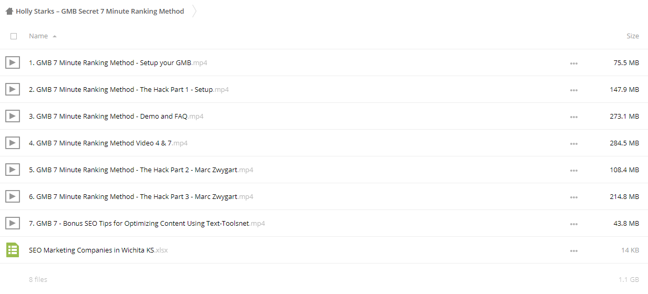
Task: Open 5. The Hack Part 2 - Marc Zwygart.mp4
Action: point(141,170)
